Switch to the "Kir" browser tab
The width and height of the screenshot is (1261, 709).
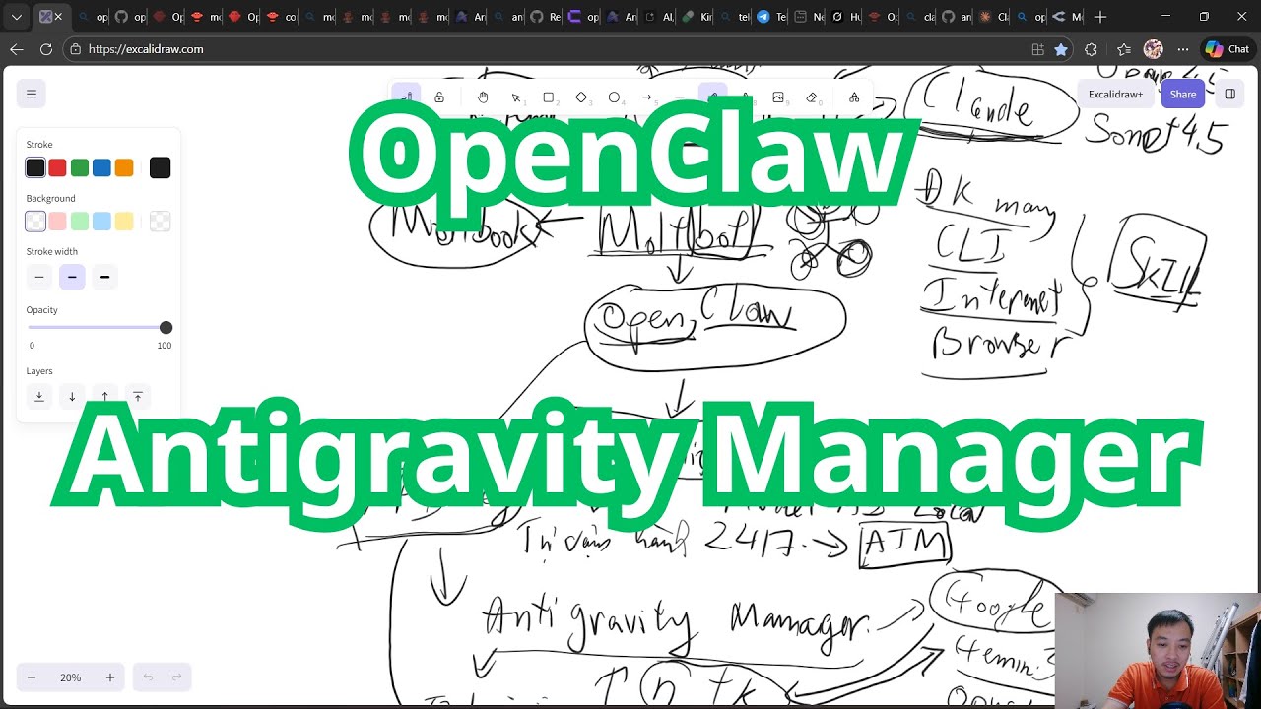(697, 17)
